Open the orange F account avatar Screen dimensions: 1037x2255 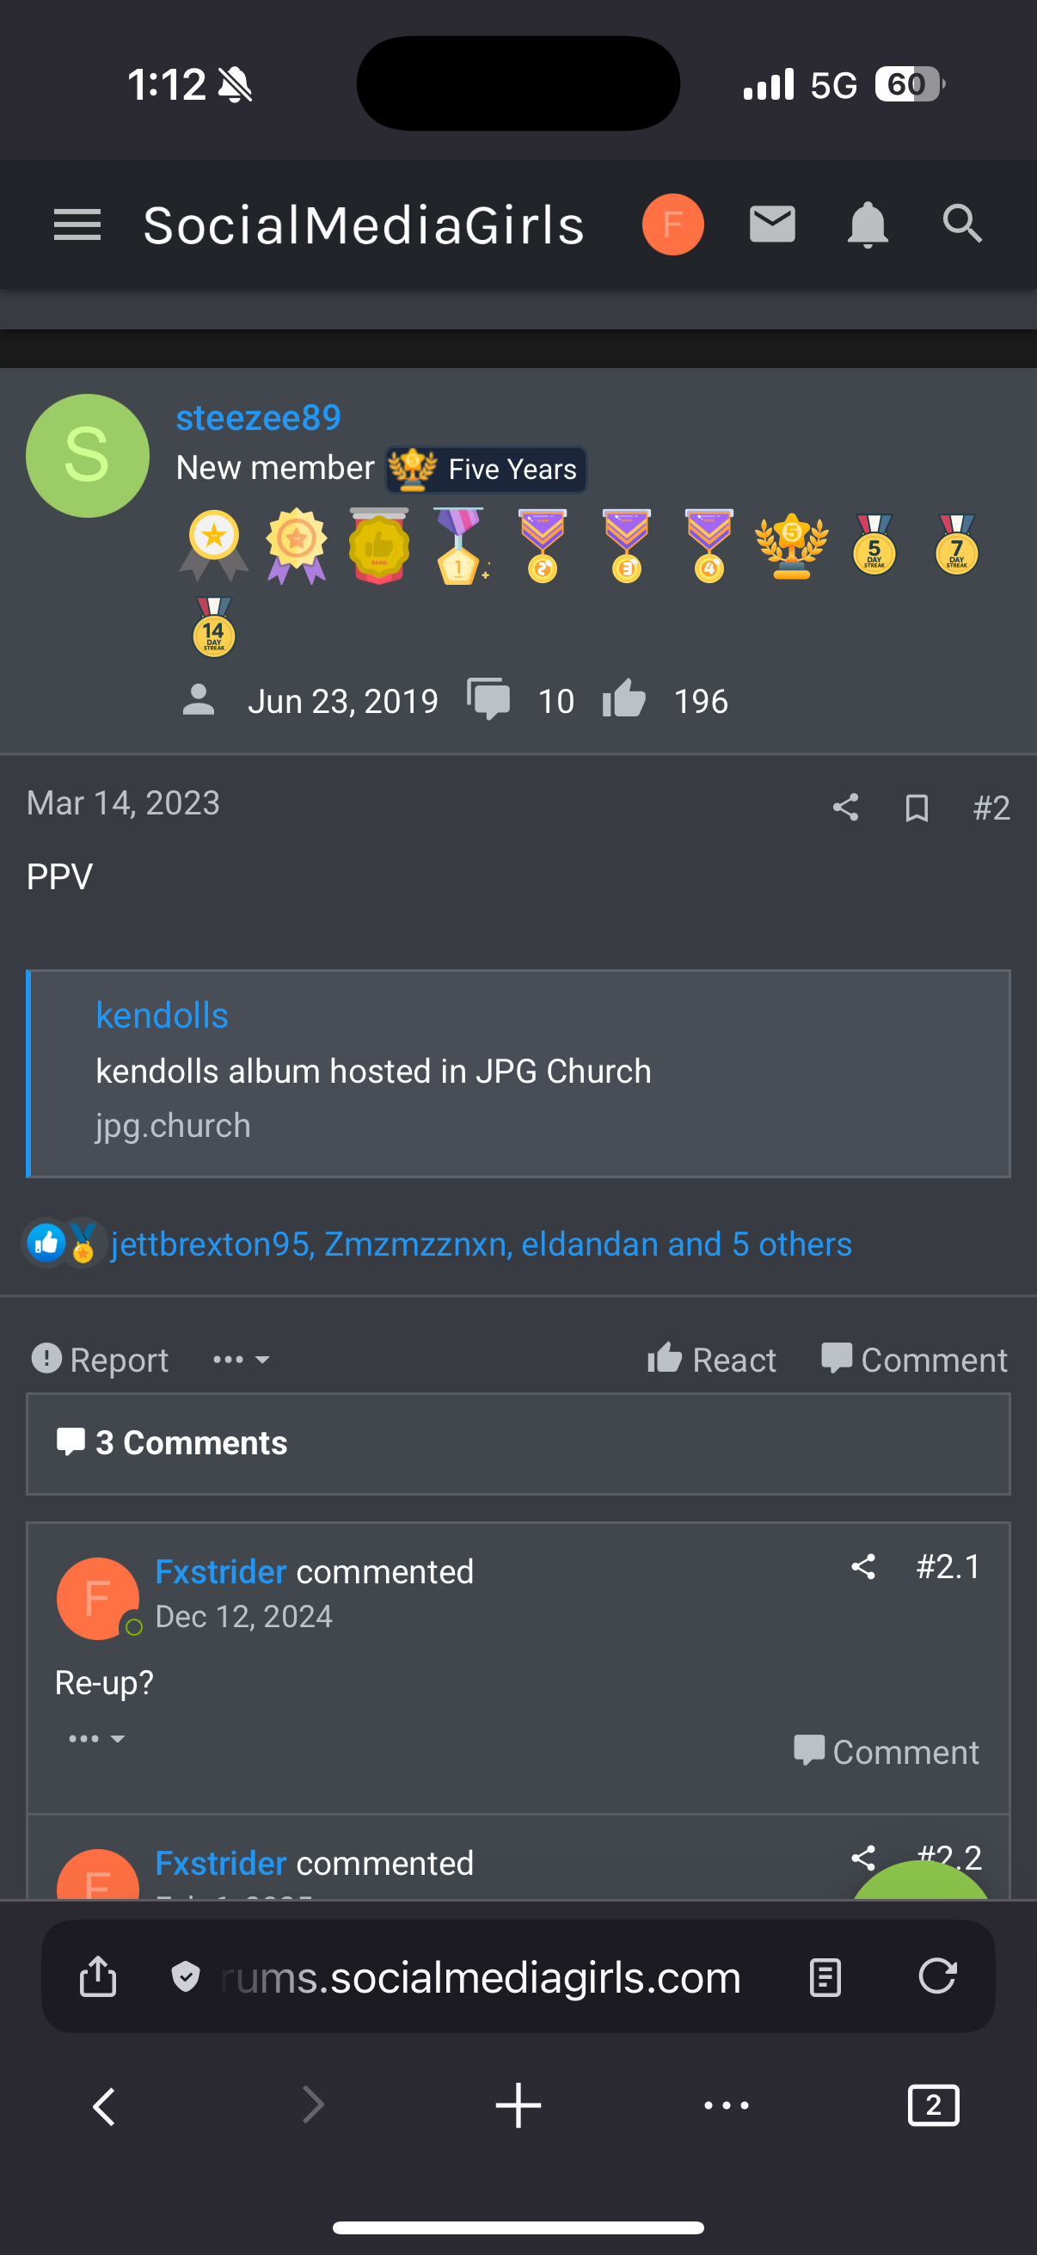click(672, 225)
